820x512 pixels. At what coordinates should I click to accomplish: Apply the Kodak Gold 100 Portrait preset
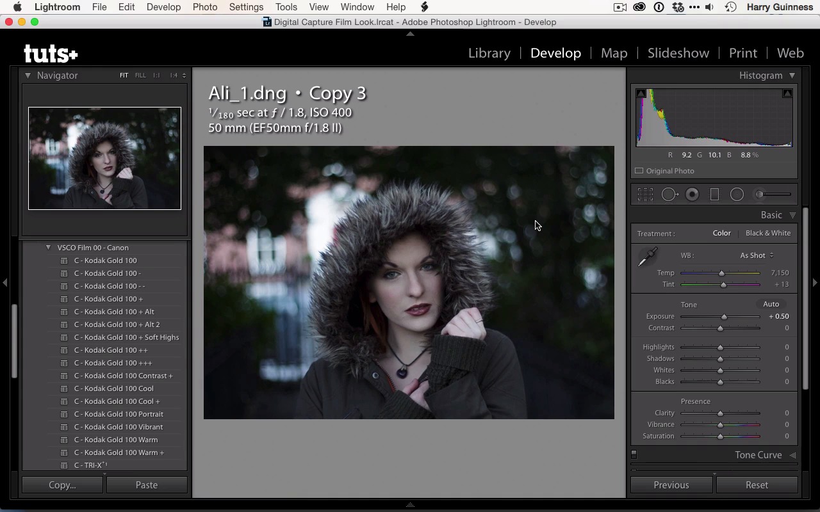[119, 414]
